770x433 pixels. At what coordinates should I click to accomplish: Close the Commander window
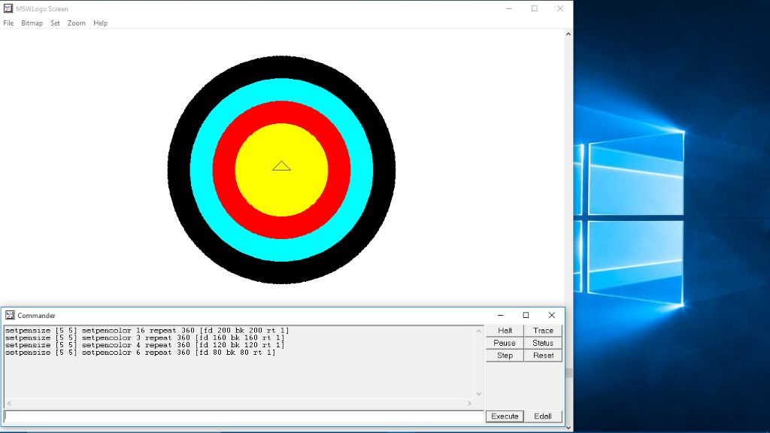tap(551, 315)
